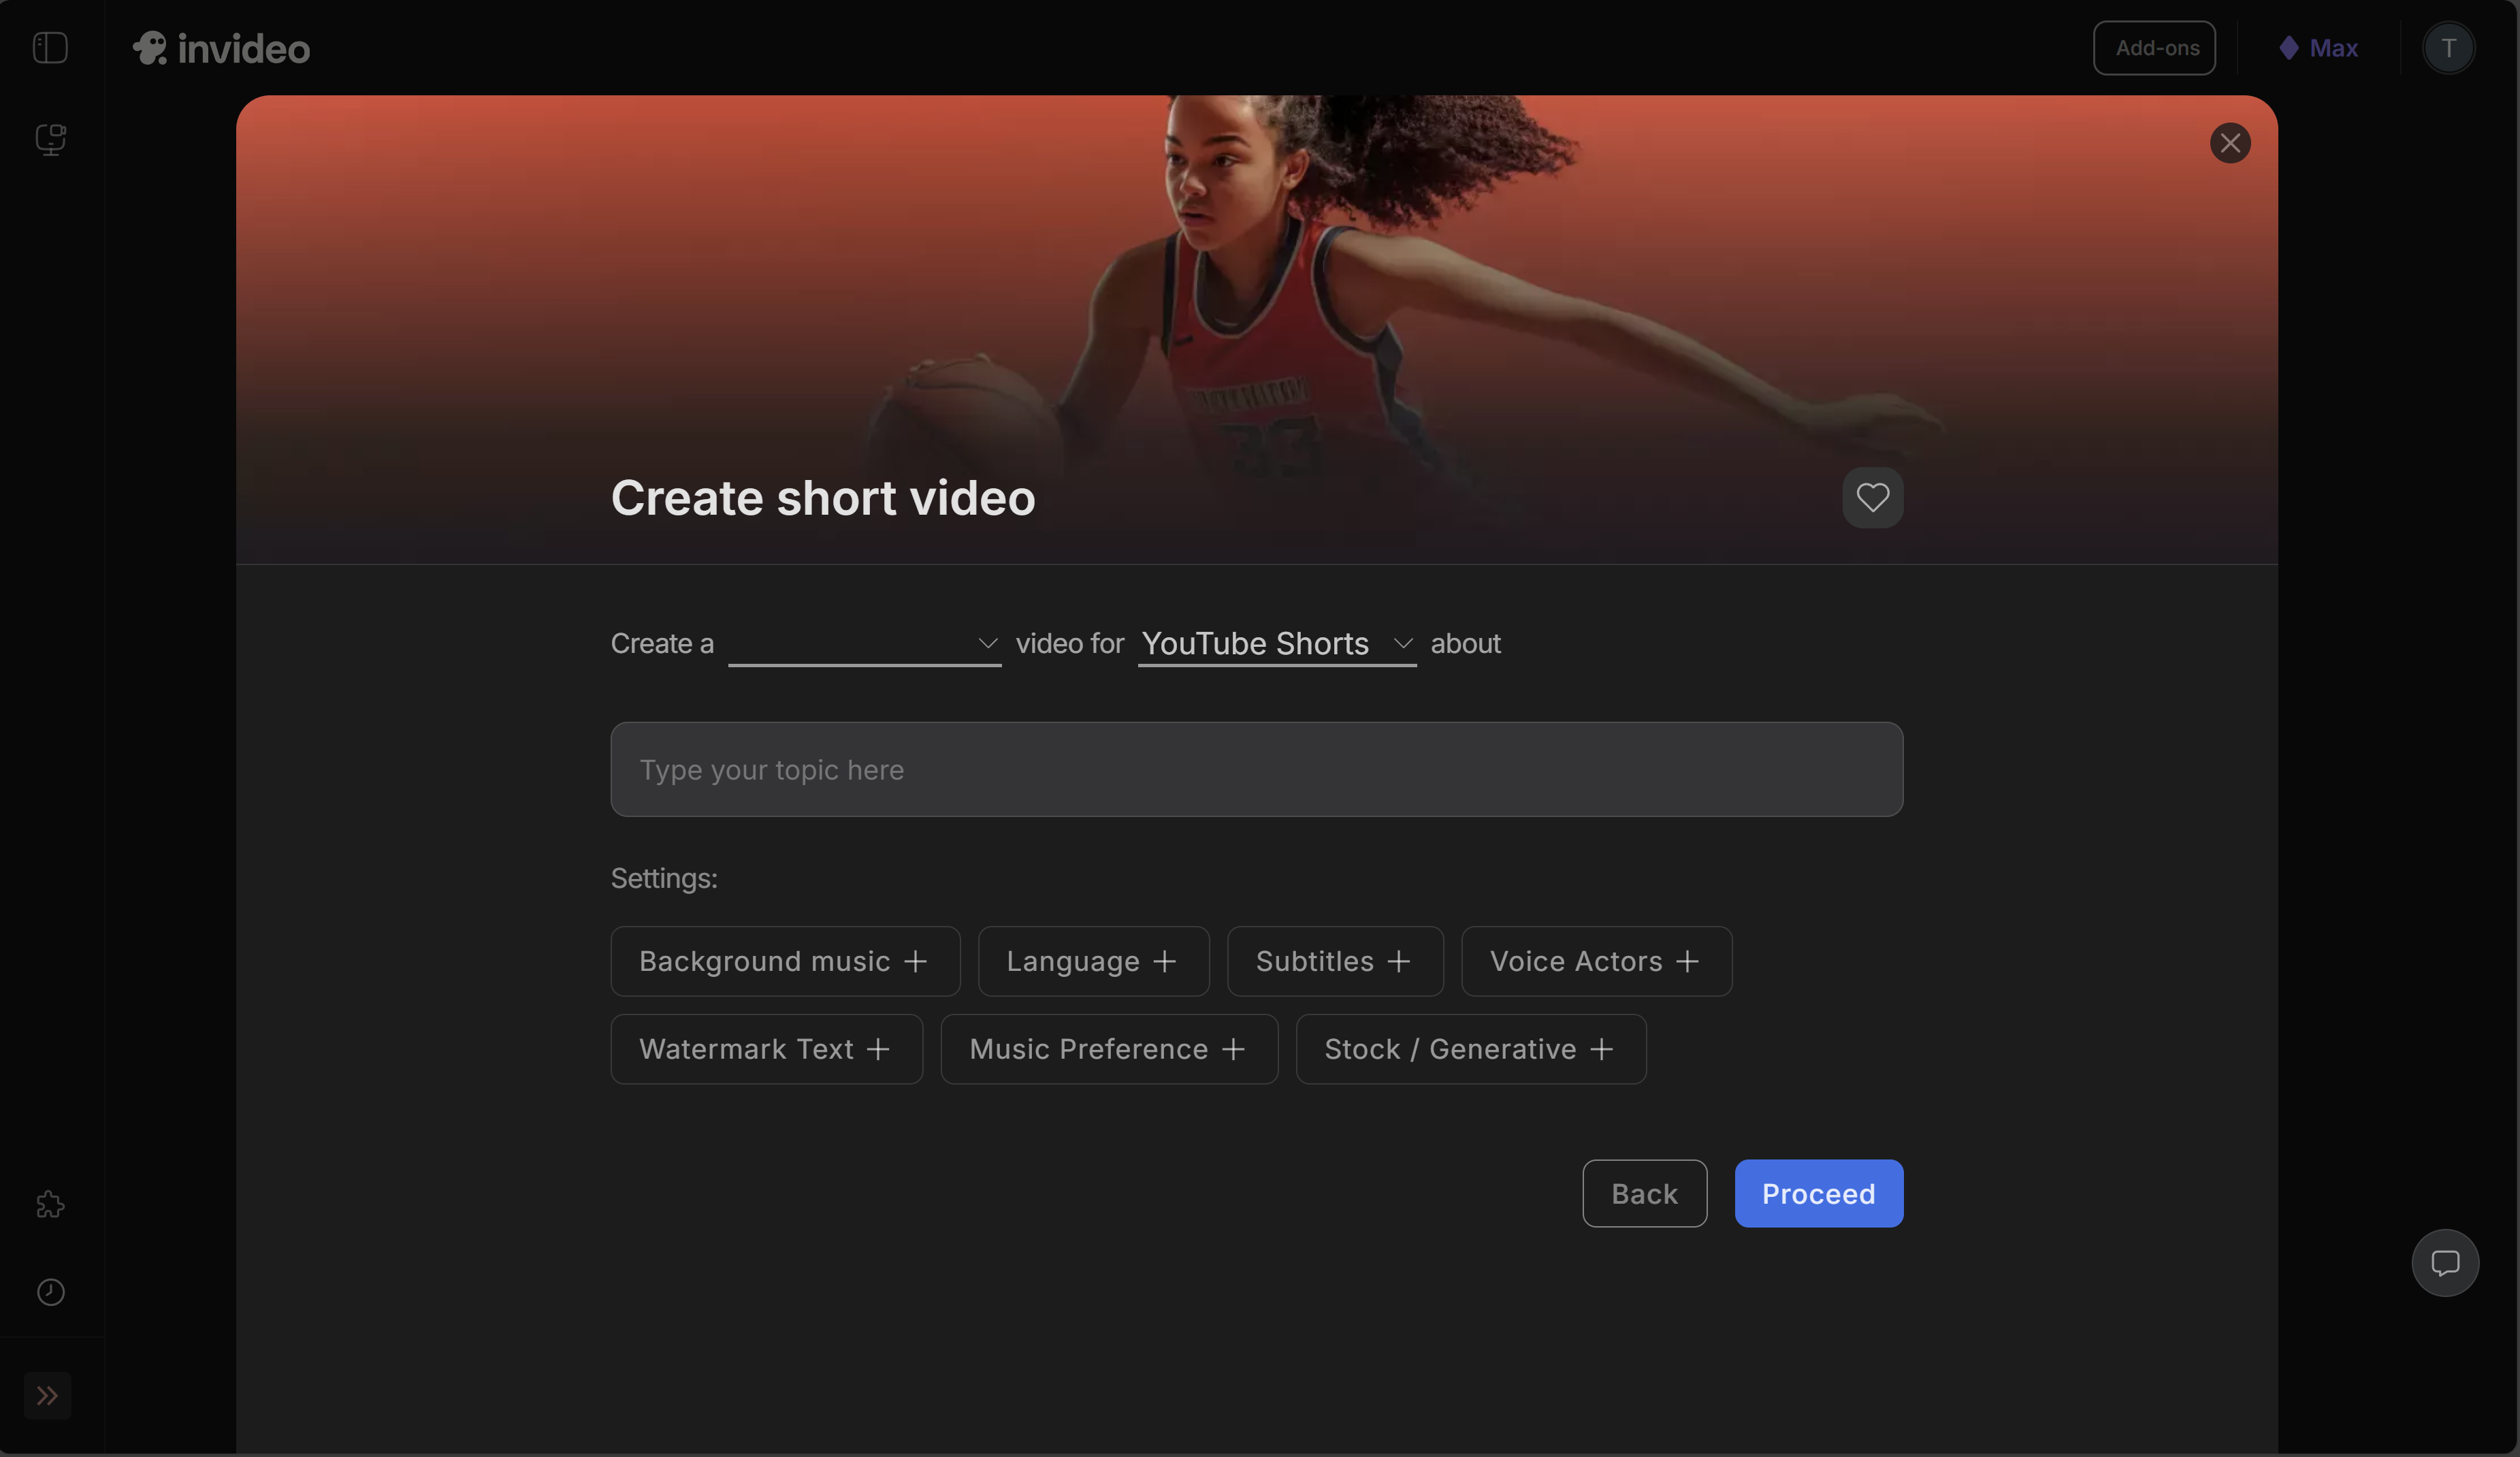
Task: Click the Back button
Action: [x=1644, y=1193]
